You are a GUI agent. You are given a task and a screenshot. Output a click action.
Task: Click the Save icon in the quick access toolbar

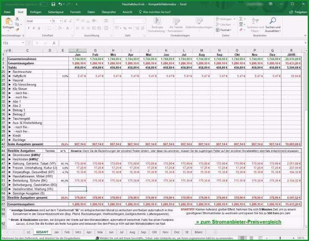(53, 4)
